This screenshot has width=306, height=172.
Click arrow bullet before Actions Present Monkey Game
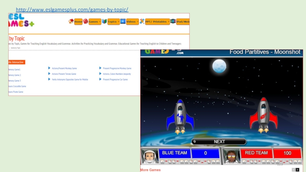(49, 68)
